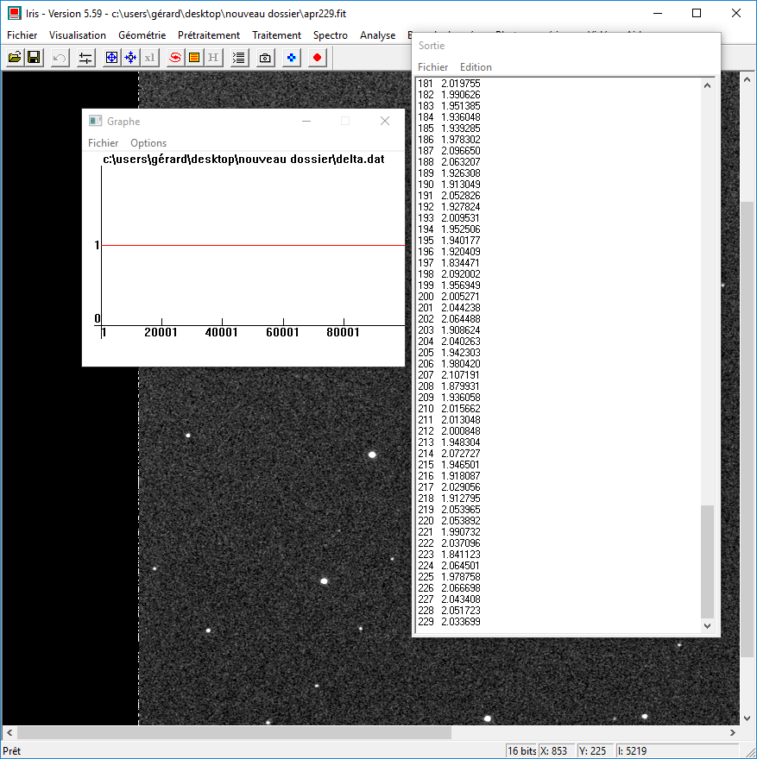Viewport: 757px width, 759px height.
Task: Click the blue cross pattern icon
Action: tap(292, 58)
